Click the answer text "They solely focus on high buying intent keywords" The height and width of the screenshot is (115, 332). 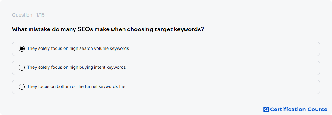(76, 67)
